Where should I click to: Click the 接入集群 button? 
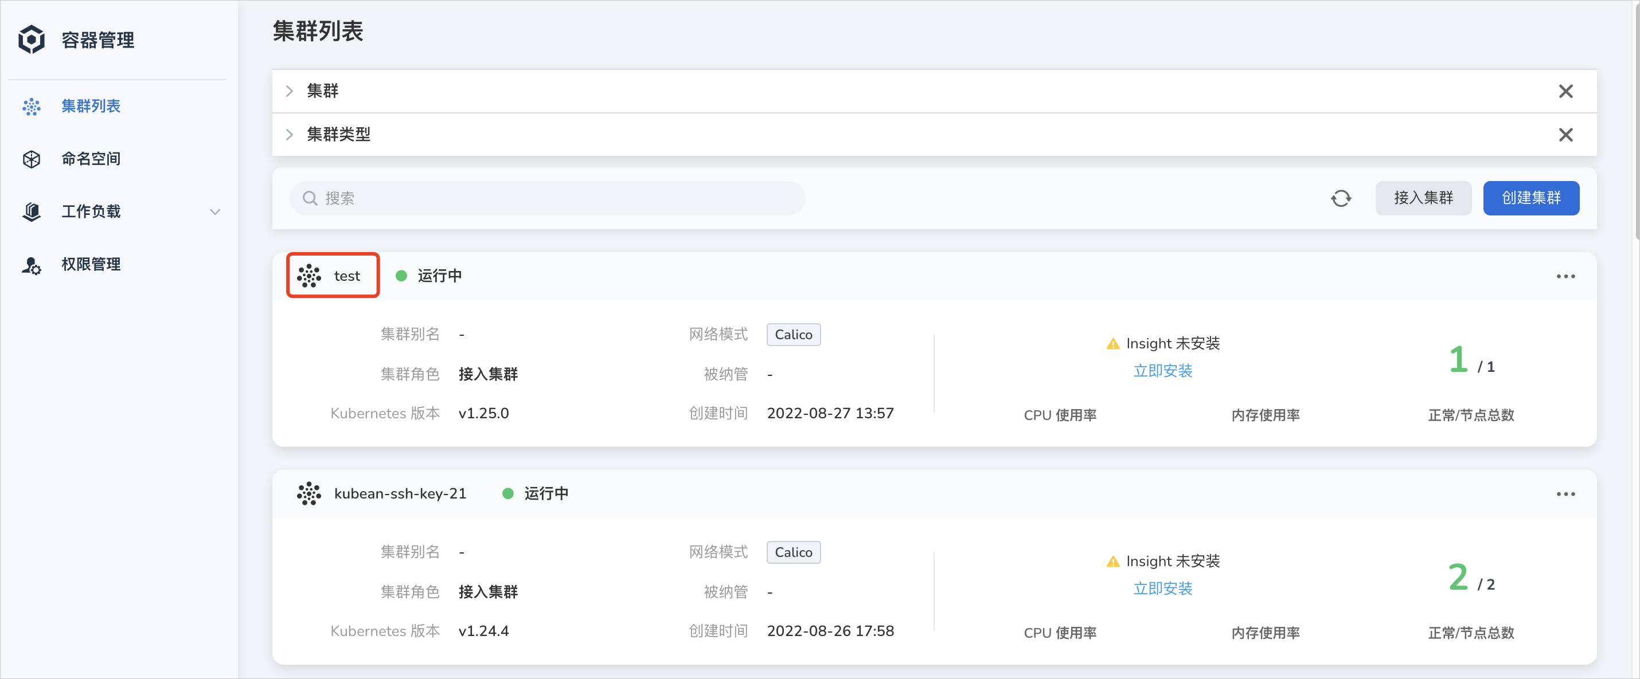(x=1423, y=198)
